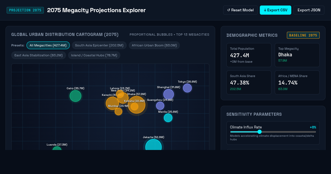Click the Tokyo (26.6M) label
Screen dimensions: 331x174
tap(187, 82)
